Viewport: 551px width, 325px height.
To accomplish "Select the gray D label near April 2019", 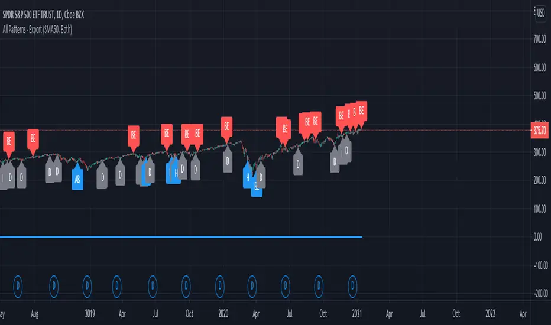I will (120, 174).
